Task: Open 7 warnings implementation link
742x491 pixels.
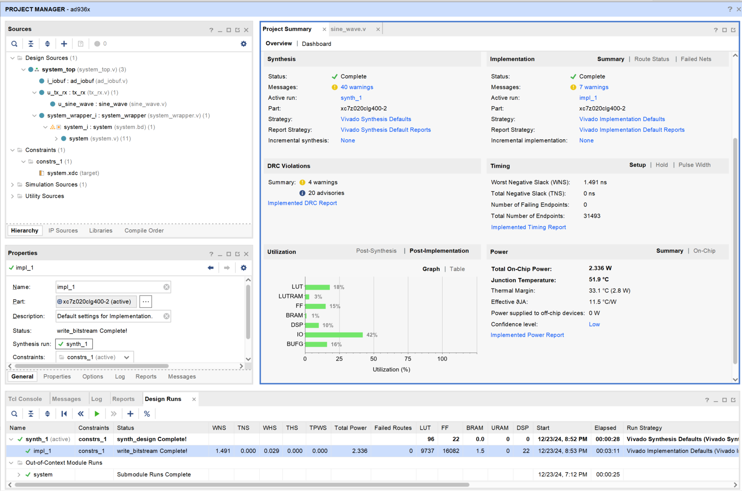Action: [594, 87]
